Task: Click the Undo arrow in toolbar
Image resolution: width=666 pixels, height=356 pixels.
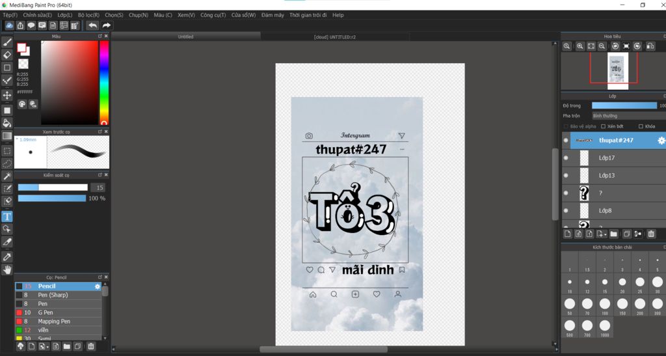Action: [x=92, y=25]
